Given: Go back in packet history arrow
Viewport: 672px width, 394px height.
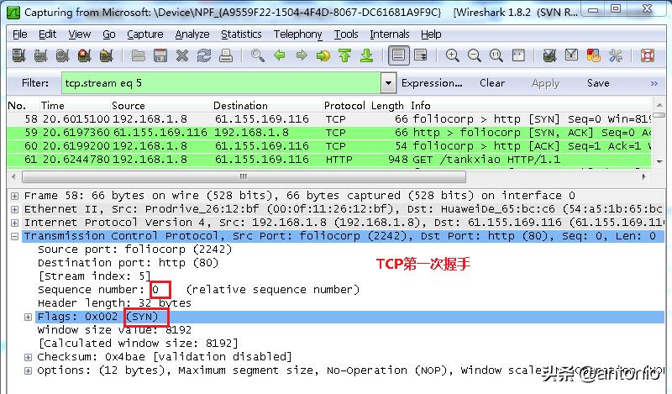Looking at the screenshot, I should 280,55.
